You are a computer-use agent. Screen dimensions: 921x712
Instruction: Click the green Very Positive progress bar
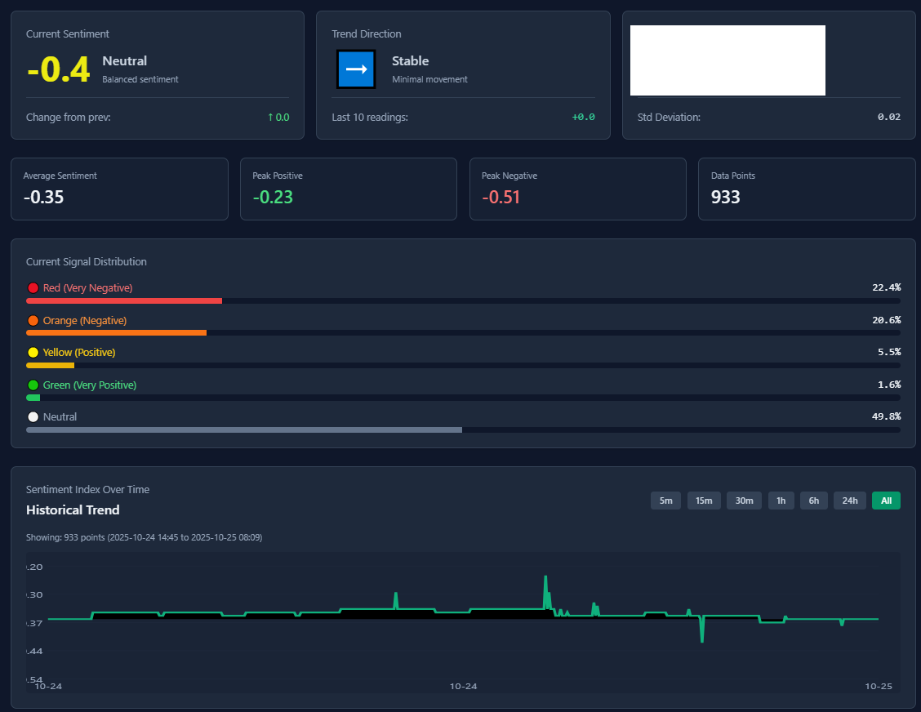click(463, 398)
